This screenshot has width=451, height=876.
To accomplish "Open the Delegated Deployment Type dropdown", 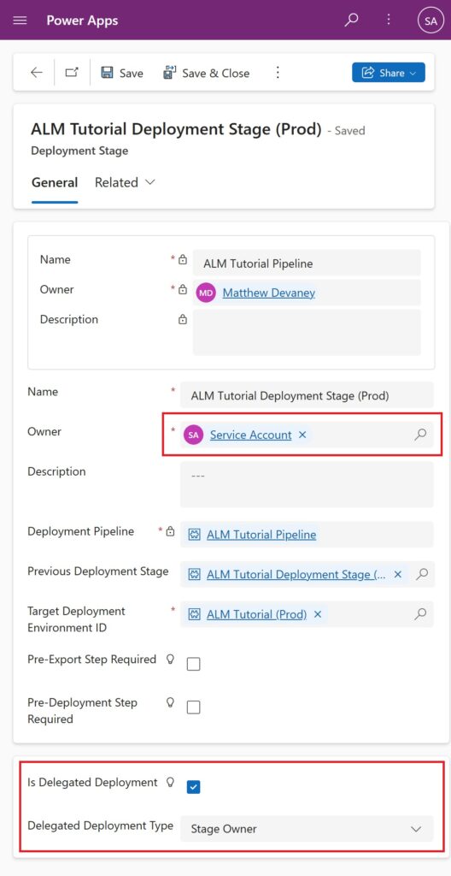I will pyautogui.click(x=307, y=829).
